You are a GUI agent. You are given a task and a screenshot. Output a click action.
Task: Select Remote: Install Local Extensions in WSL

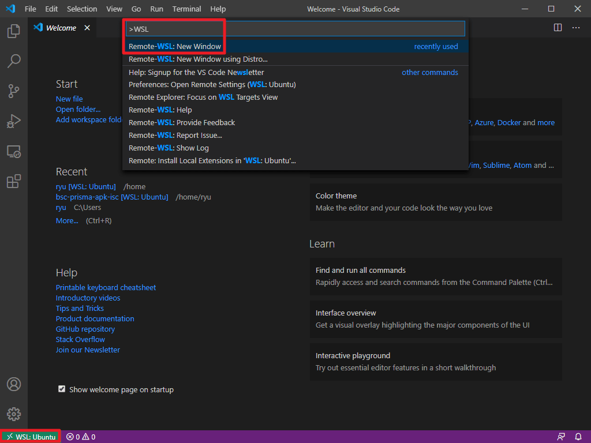(295, 161)
